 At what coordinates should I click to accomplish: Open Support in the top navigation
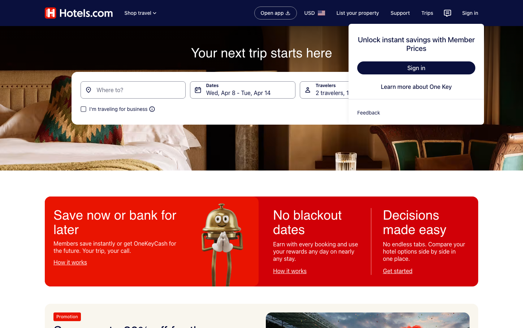pos(400,13)
